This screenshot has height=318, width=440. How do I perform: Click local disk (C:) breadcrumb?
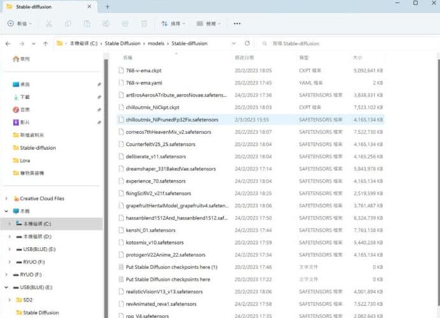[84, 43]
